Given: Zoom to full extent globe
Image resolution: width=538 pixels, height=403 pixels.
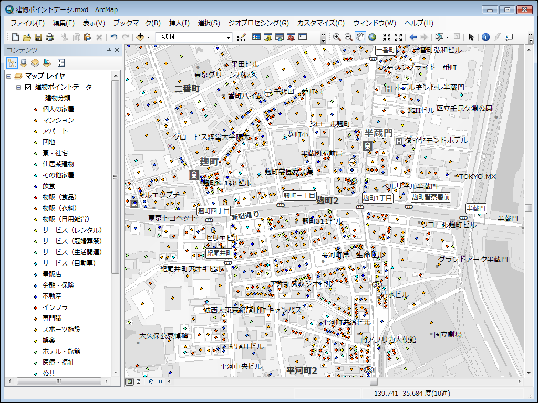Looking at the screenshot, I should tap(372, 37).
